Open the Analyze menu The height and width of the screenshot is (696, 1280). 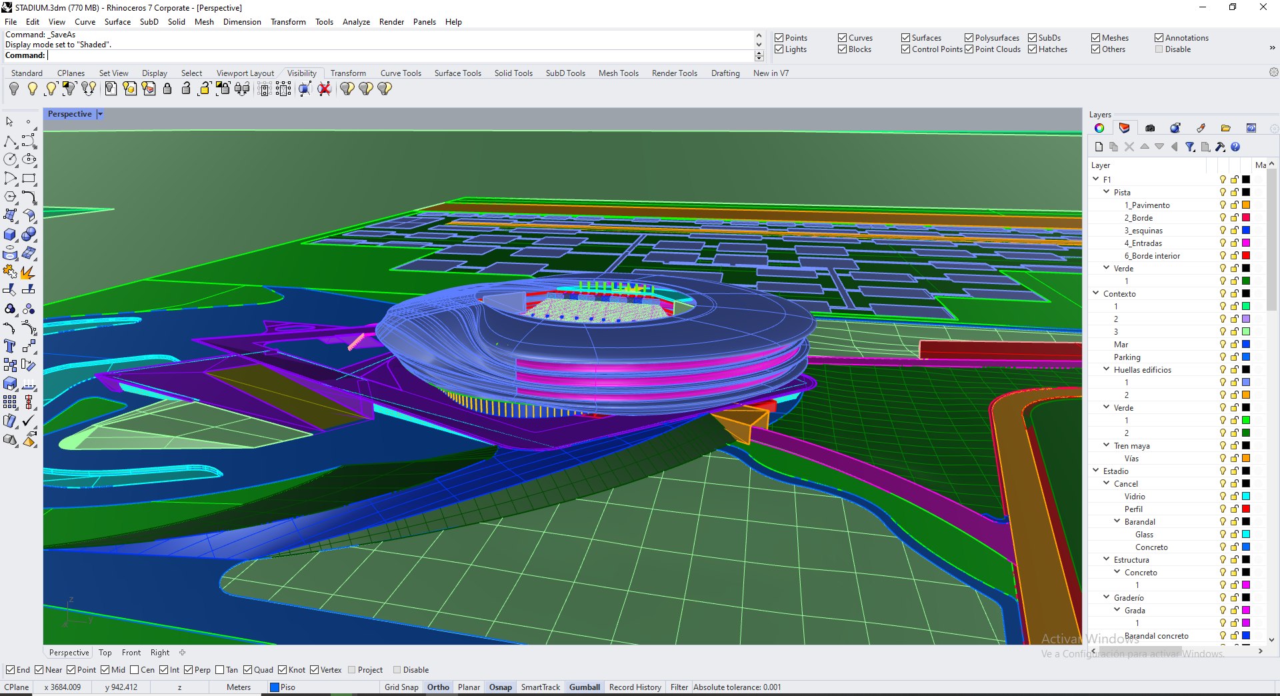(356, 22)
